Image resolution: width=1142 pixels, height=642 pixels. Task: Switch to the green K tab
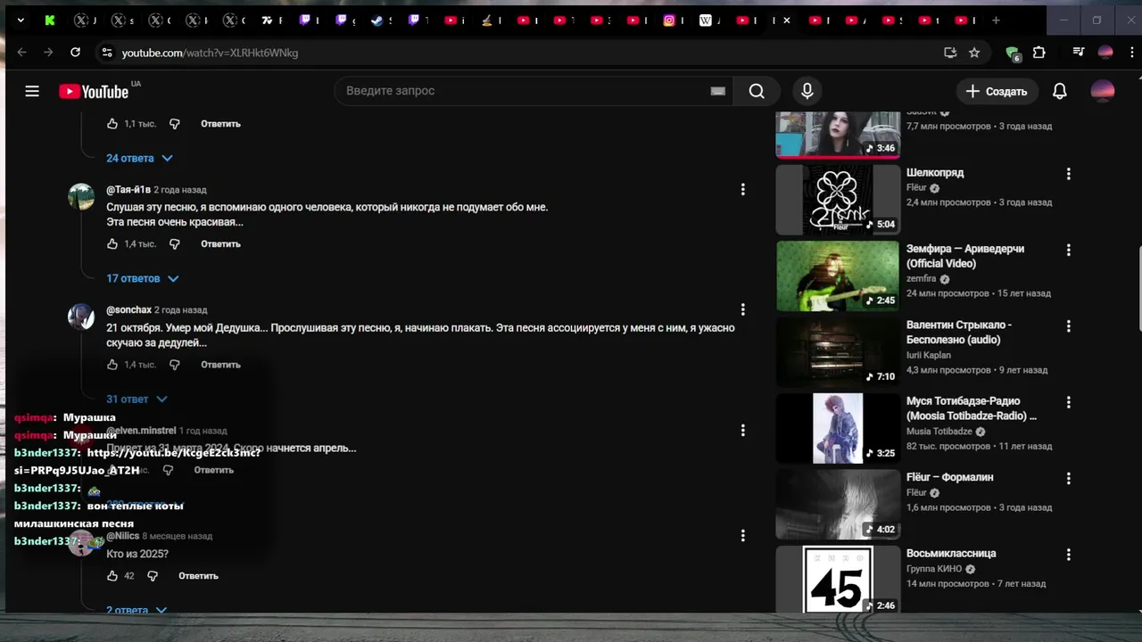click(50, 20)
